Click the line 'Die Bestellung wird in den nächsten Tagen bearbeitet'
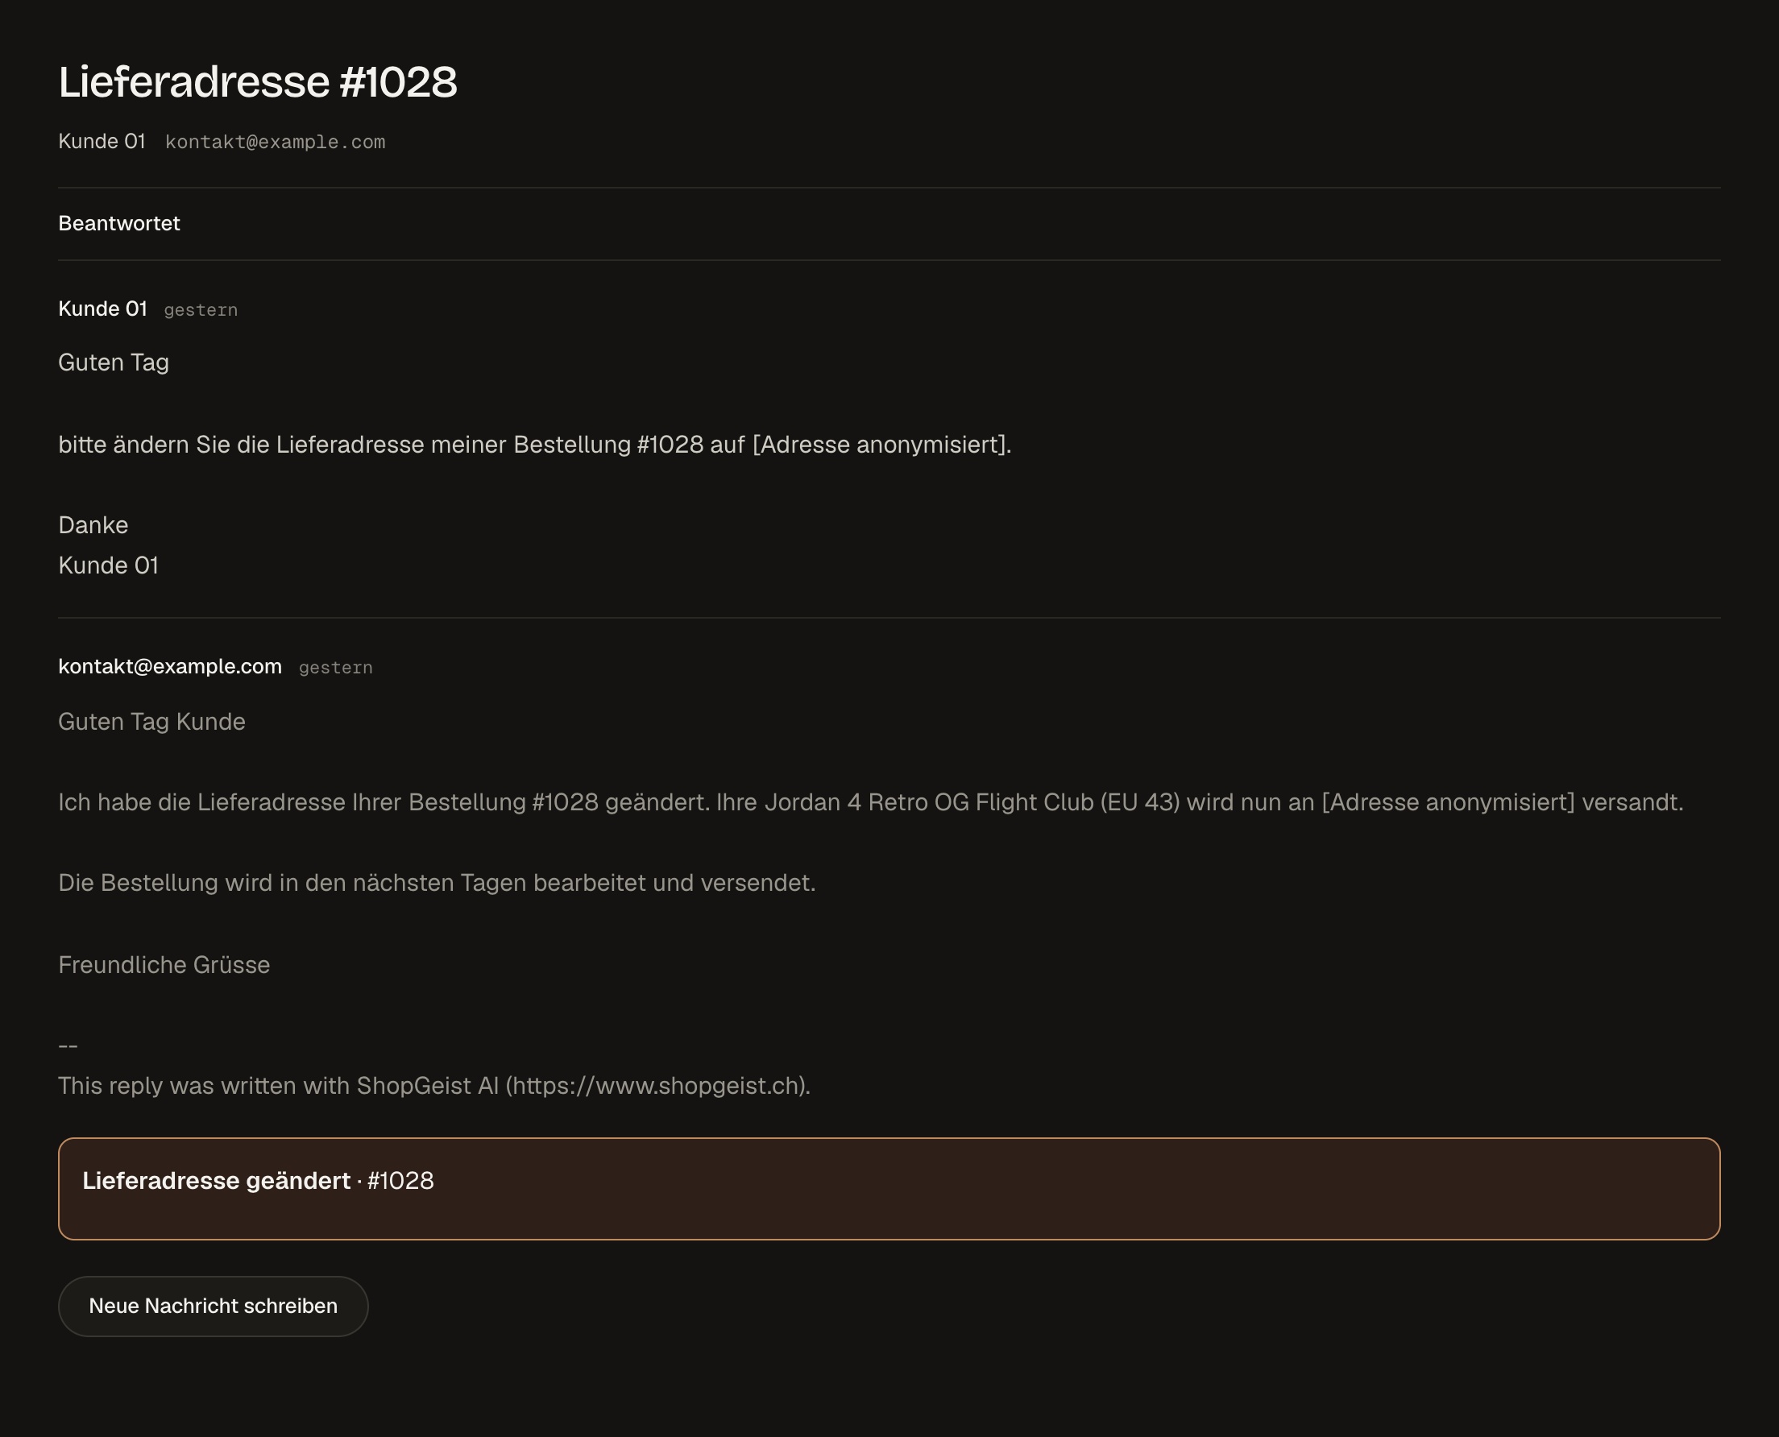 point(437,882)
